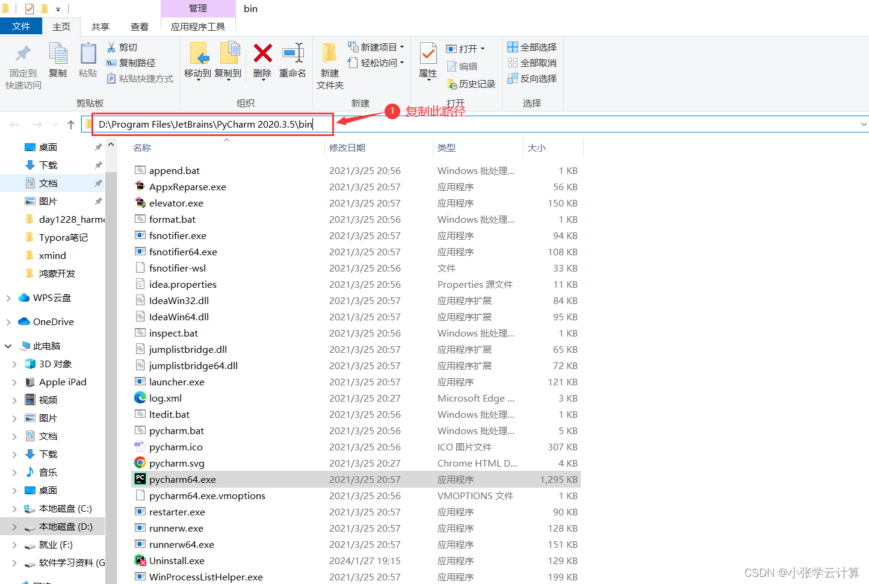This screenshot has width=869, height=584.
Task: Click Copy path (复制路径)
Action: point(131,63)
